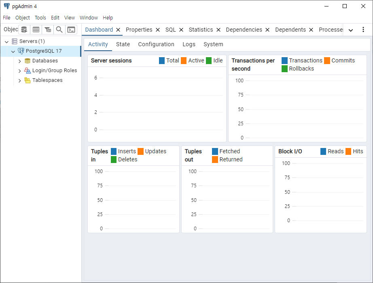Image resolution: width=373 pixels, height=283 pixels.
Task: Open the View menu
Action: coord(70,18)
